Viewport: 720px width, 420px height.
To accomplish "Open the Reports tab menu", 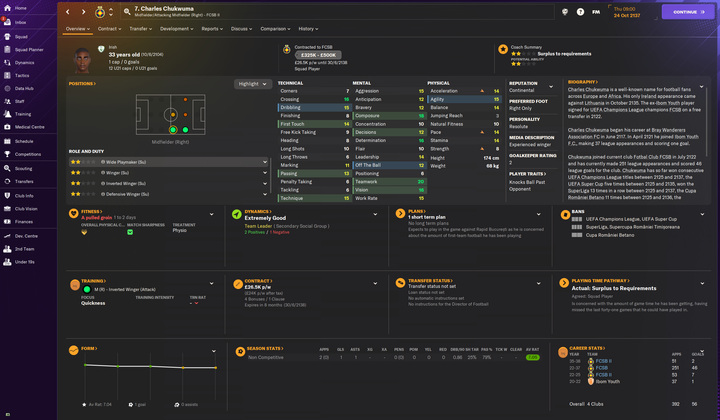I will 212,29.
